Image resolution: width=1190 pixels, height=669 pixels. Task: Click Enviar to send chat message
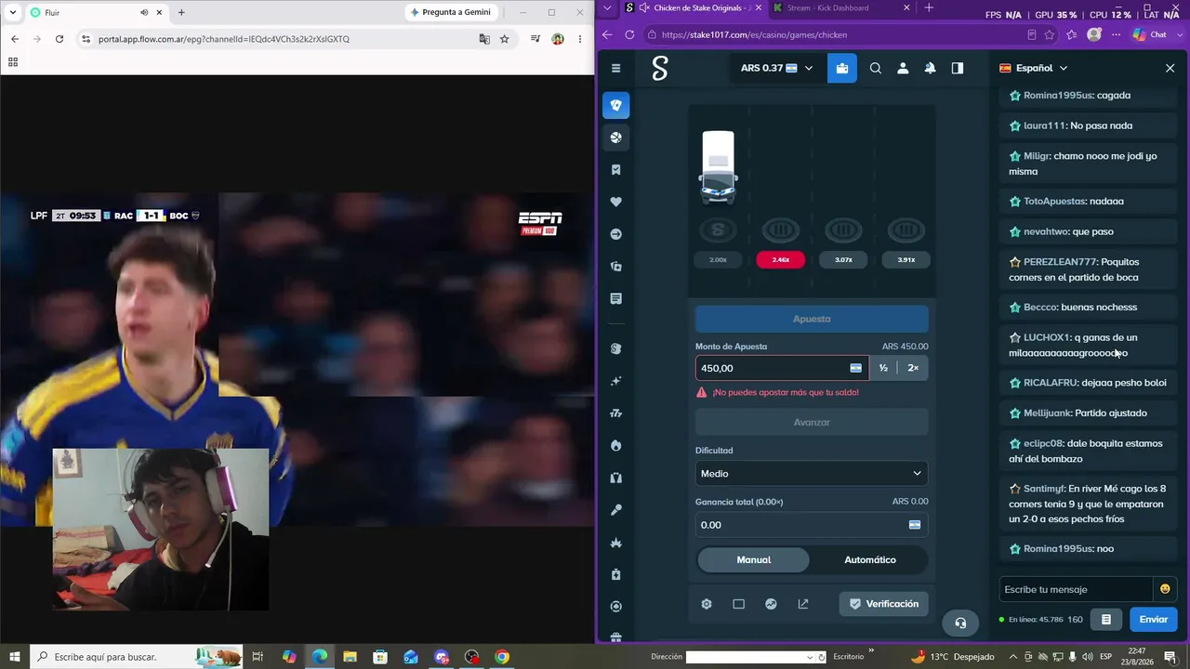[1154, 619]
